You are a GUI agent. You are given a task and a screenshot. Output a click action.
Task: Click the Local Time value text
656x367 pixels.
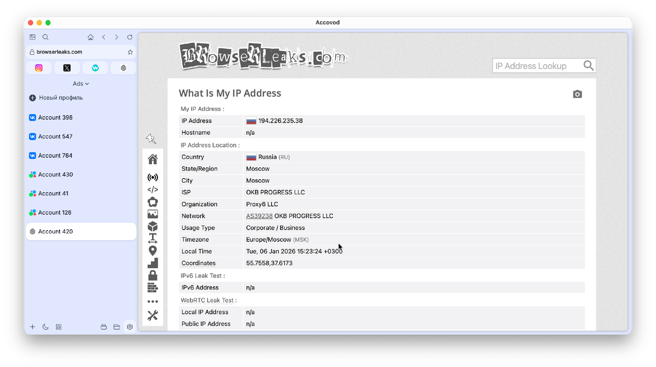click(x=294, y=252)
